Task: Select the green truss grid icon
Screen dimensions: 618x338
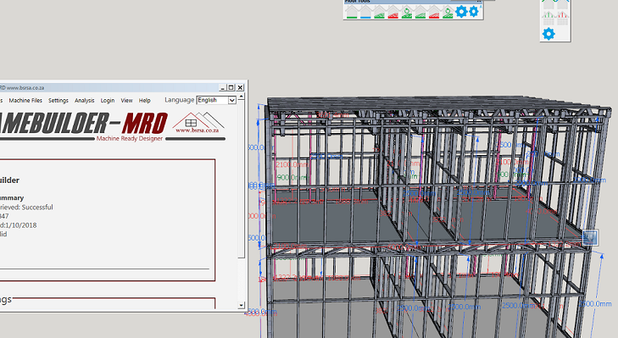Action: [548, 18]
